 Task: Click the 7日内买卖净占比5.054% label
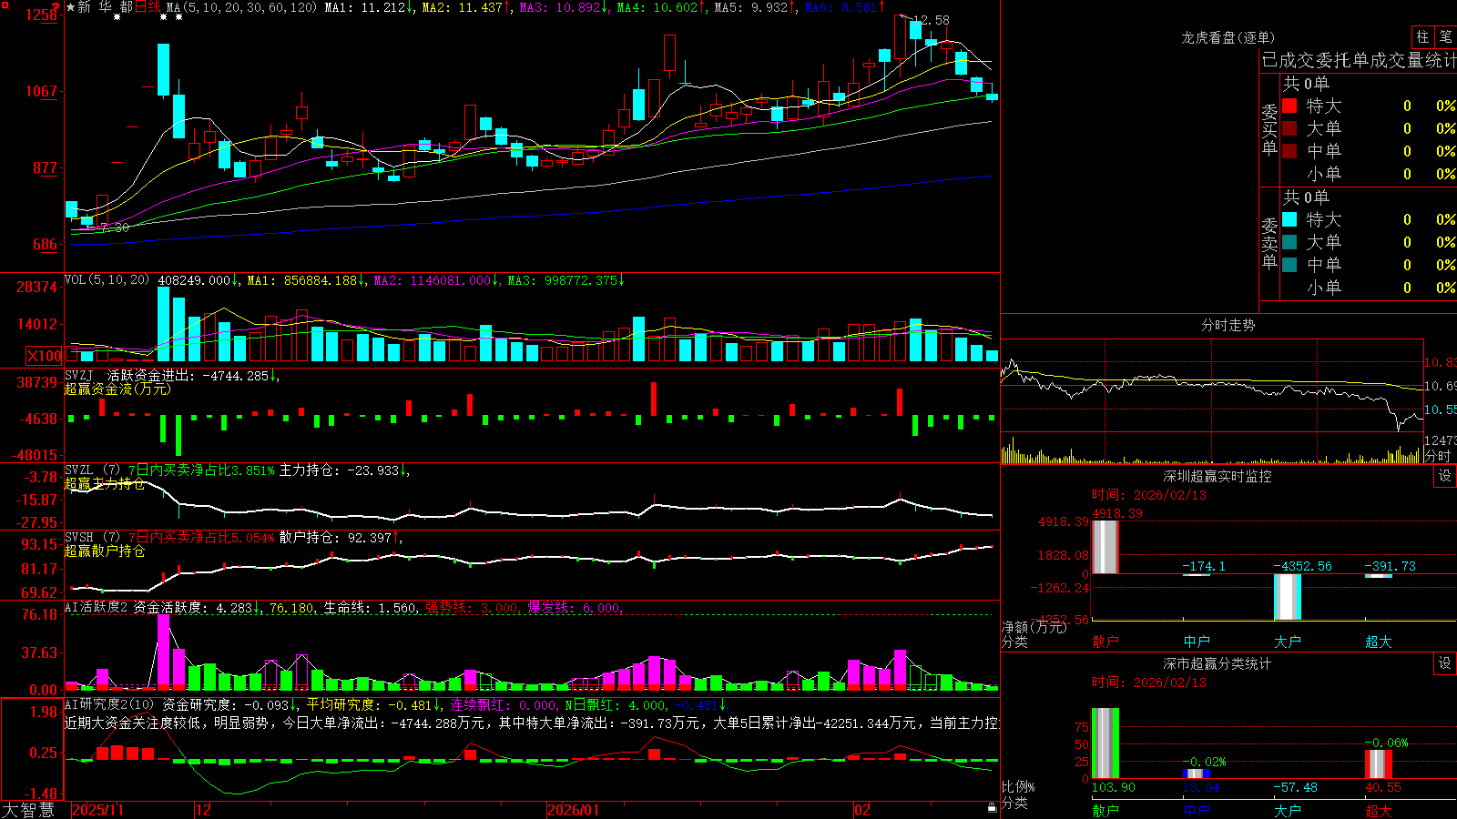point(201,538)
